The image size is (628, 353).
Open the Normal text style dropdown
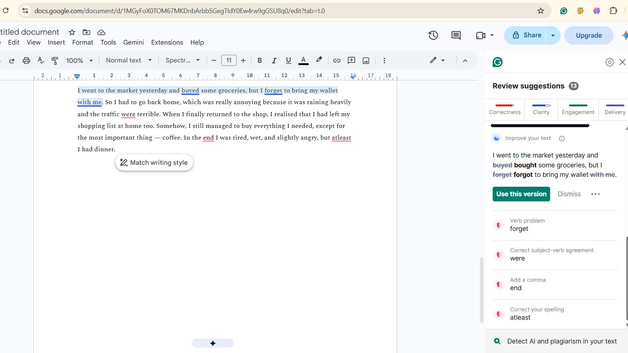click(129, 60)
